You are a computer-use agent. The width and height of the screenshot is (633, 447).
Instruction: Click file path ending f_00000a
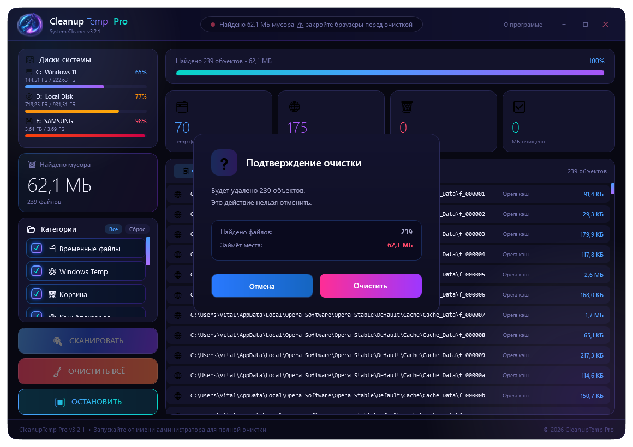337,376
